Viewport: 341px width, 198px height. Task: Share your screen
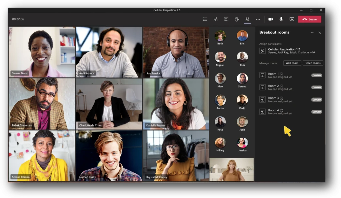coord(292,19)
